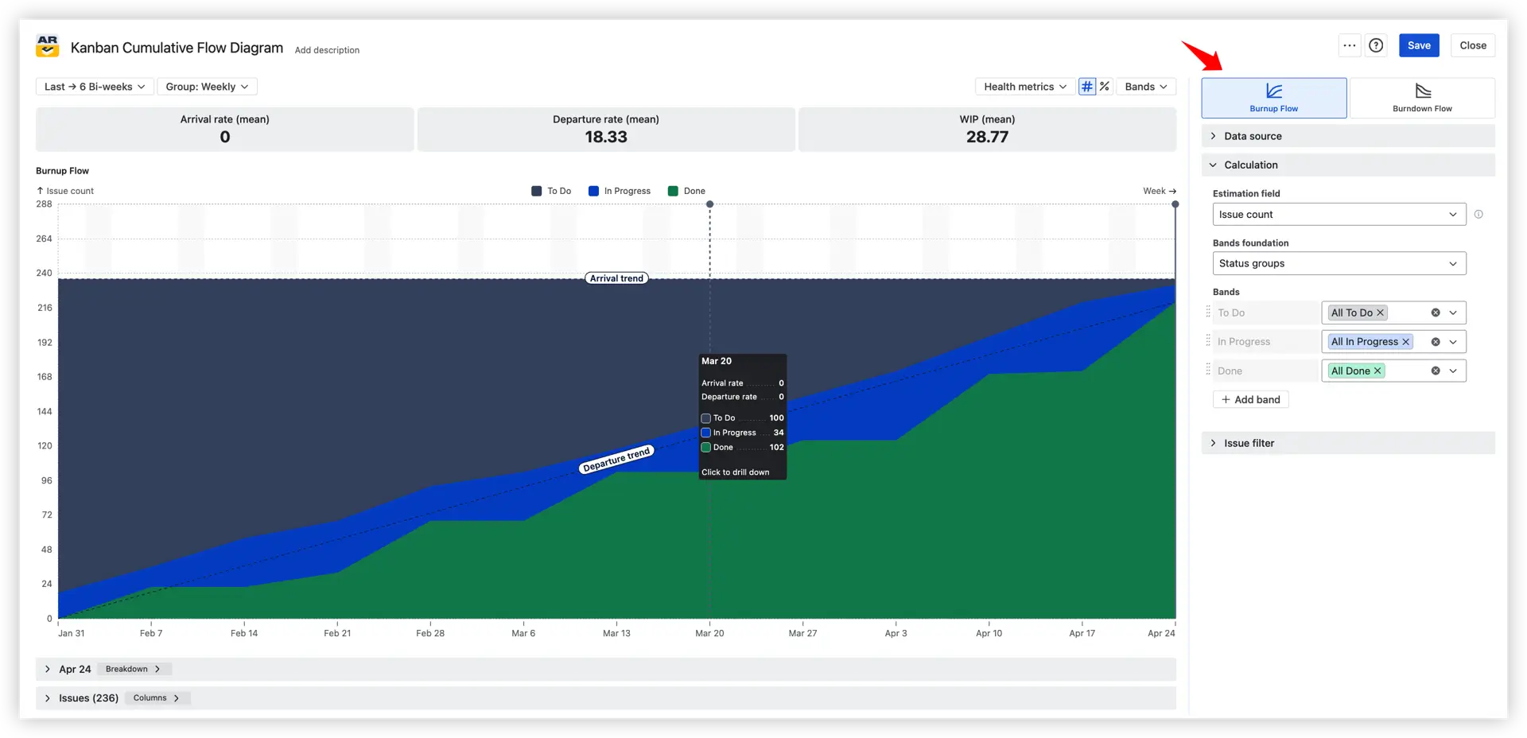Save the diagram
Viewport: 1527px width, 738px height.
click(x=1419, y=45)
